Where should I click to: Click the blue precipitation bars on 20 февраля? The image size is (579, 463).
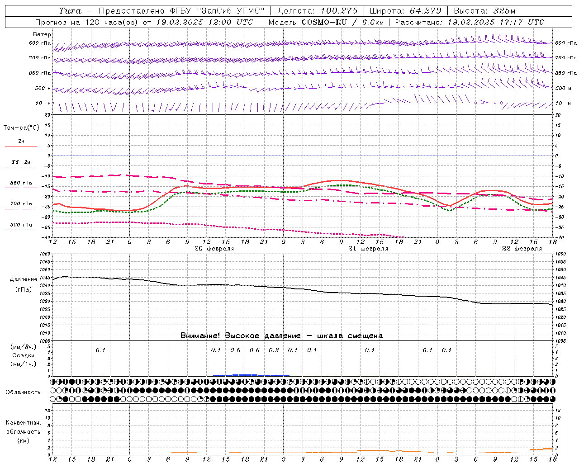252,375
